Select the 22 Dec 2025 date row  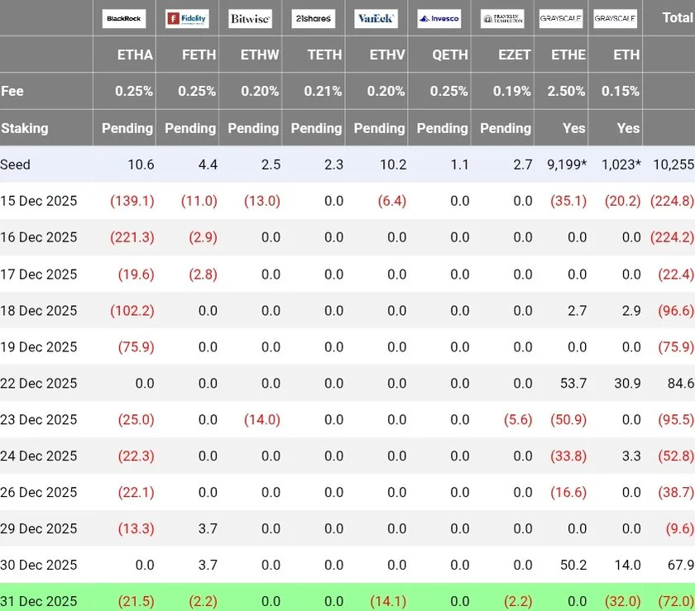point(39,383)
